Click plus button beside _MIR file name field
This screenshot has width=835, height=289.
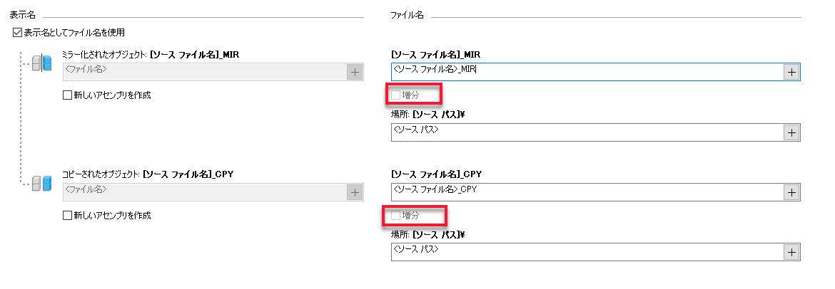click(791, 71)
